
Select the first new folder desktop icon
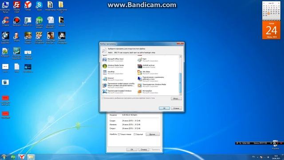[50, 6]
